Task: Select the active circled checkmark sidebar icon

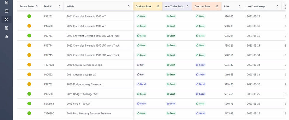Action: click(x=6, y=19)
